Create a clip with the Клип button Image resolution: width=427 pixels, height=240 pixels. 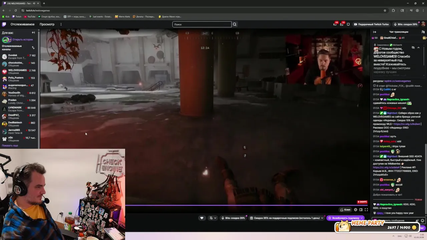(x=345, y=210)
